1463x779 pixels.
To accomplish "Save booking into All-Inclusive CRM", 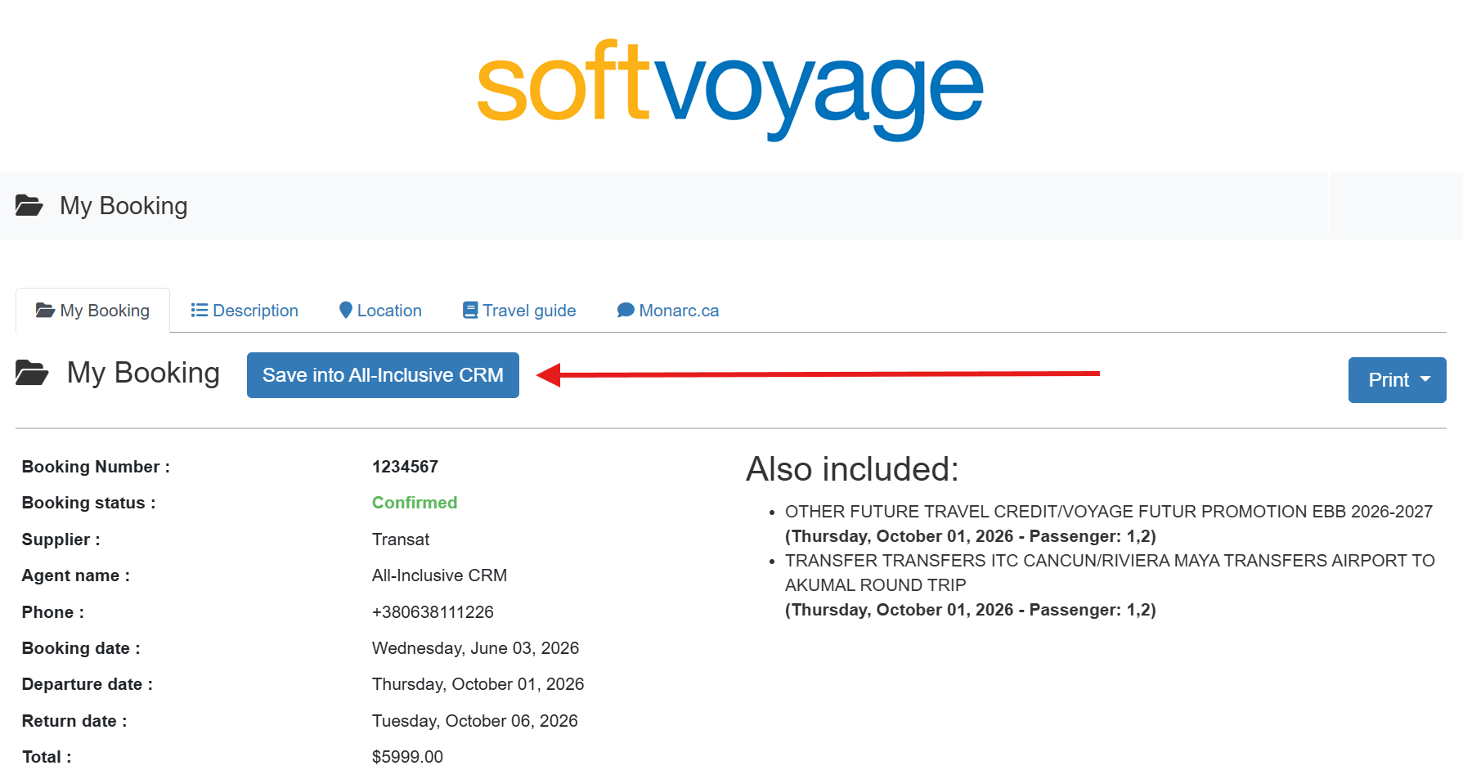I will click(x=383, y=375).
